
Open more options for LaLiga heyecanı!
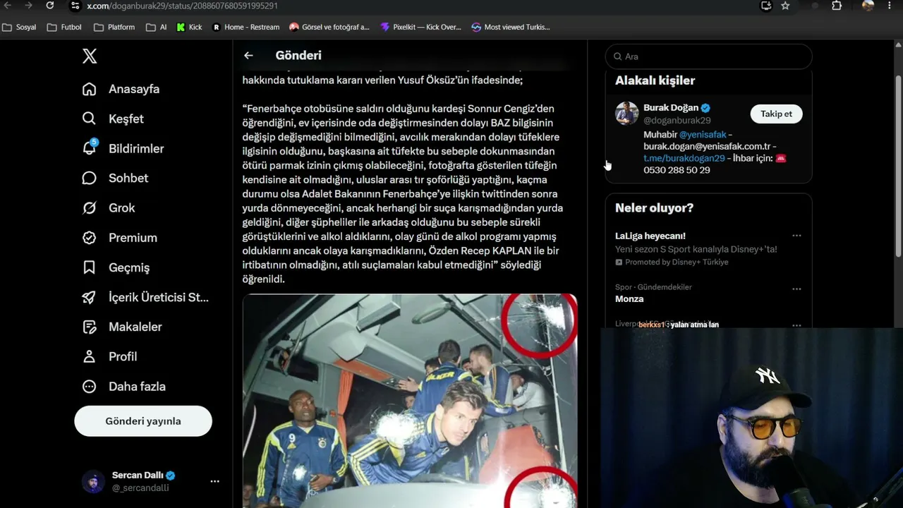(796, 236)
